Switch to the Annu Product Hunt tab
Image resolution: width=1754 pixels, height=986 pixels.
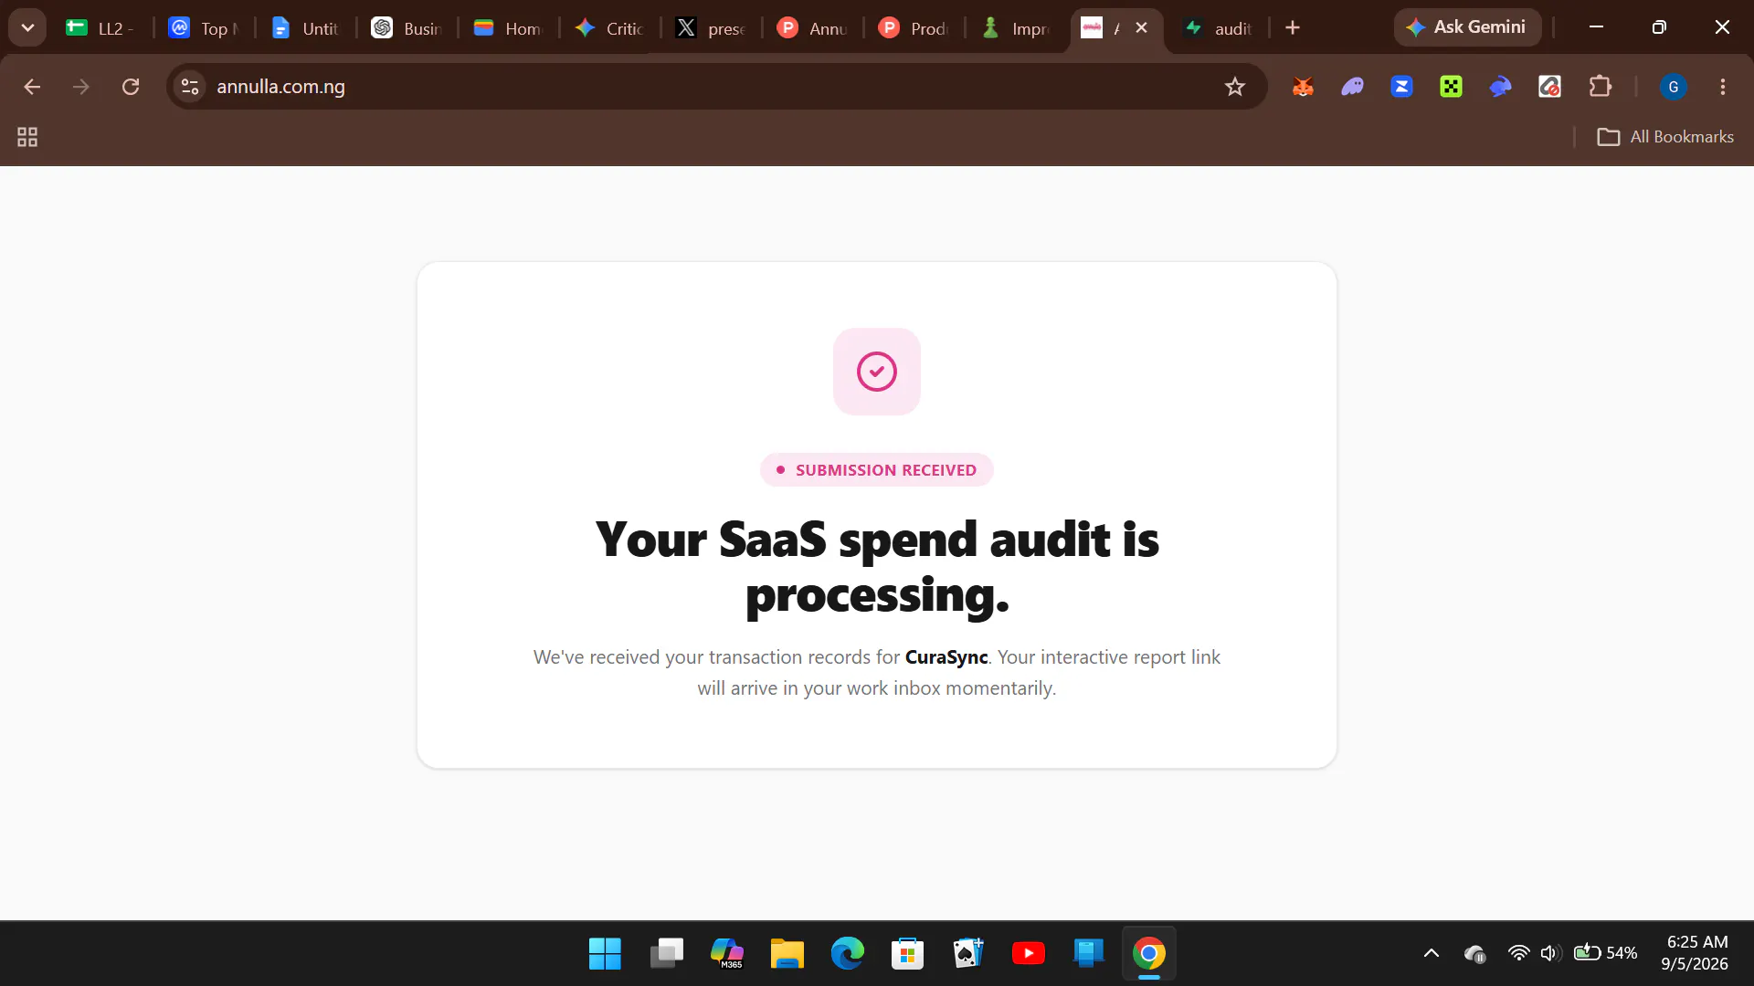tap(813, 28)
